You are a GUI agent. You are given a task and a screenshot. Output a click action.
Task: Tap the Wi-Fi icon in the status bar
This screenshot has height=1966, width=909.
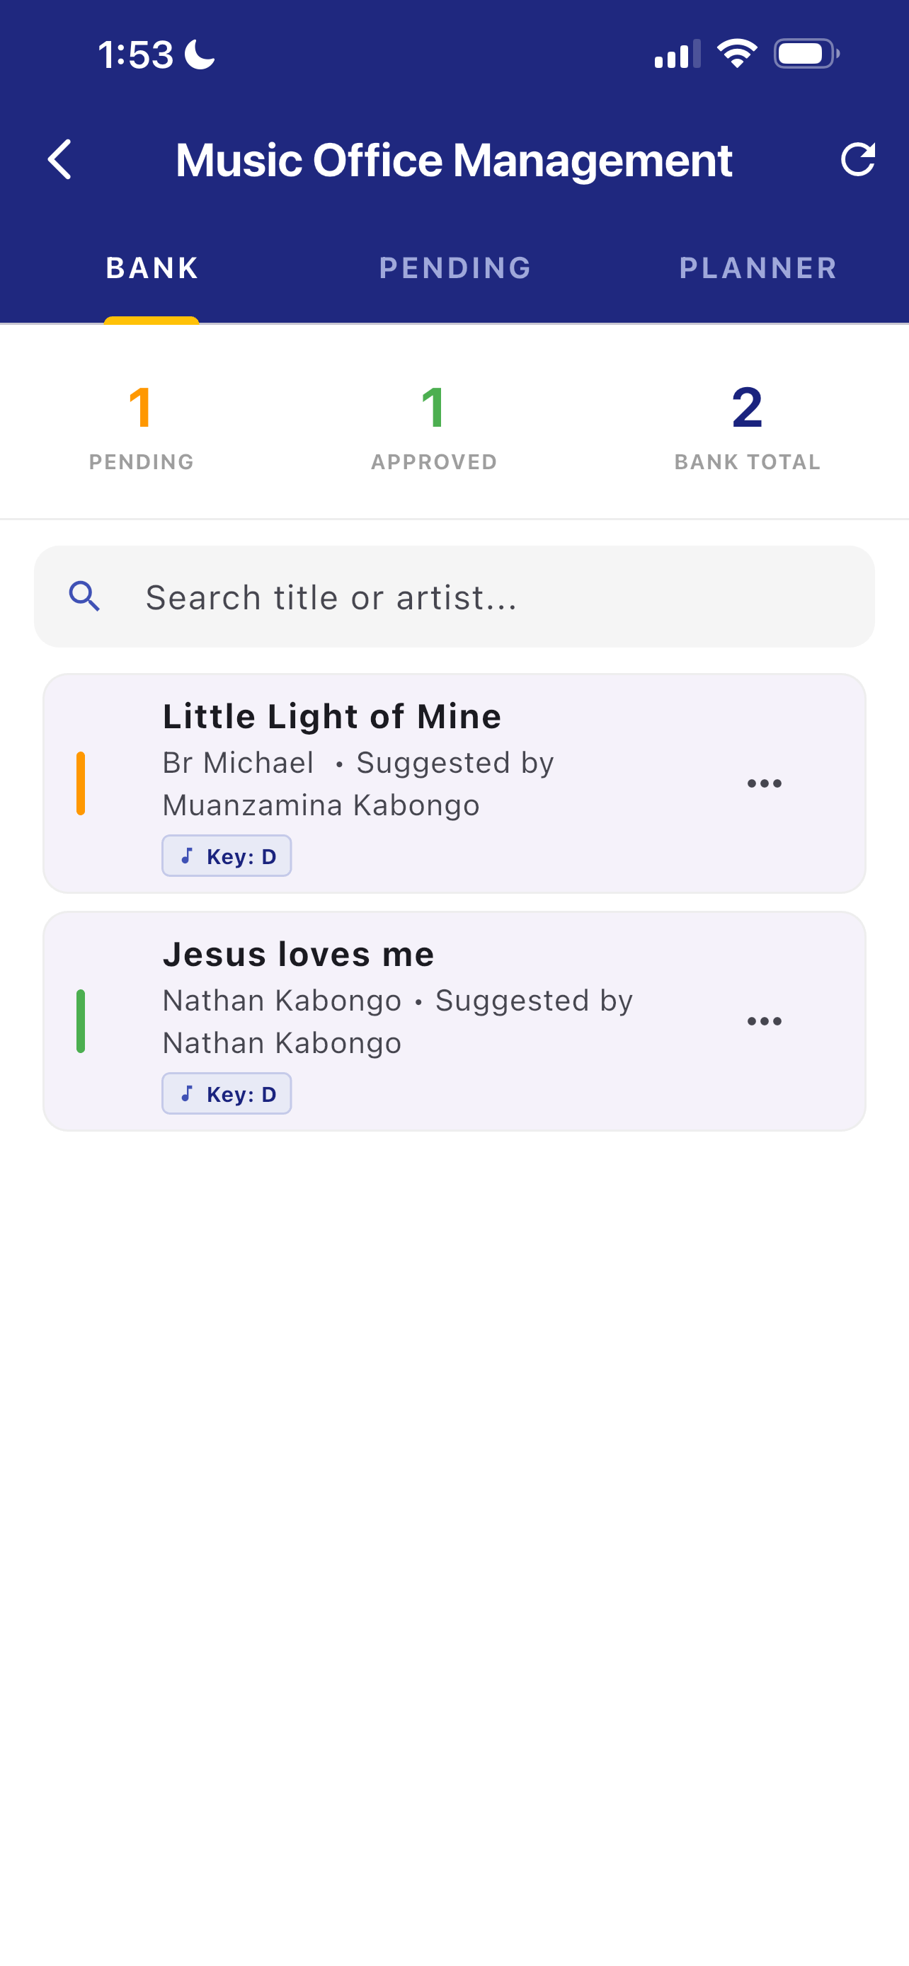pyautogui.click(x=736, y=54)
